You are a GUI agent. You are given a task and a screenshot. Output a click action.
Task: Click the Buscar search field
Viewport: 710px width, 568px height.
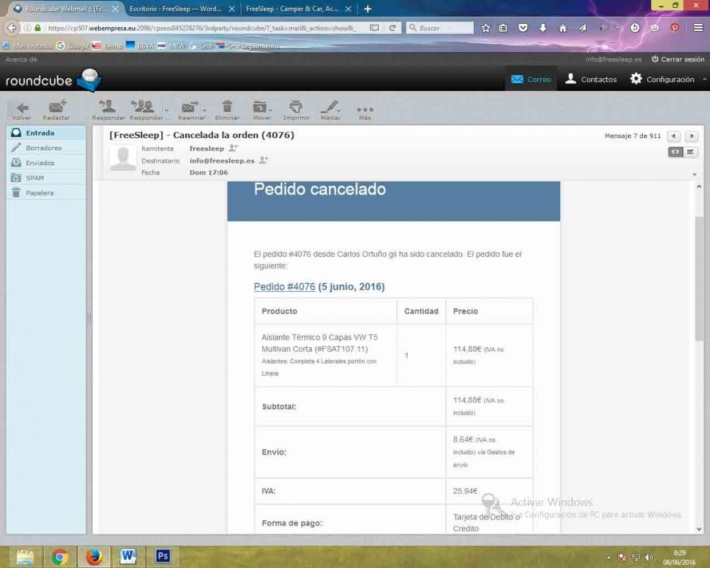click(x=441, y=28)
